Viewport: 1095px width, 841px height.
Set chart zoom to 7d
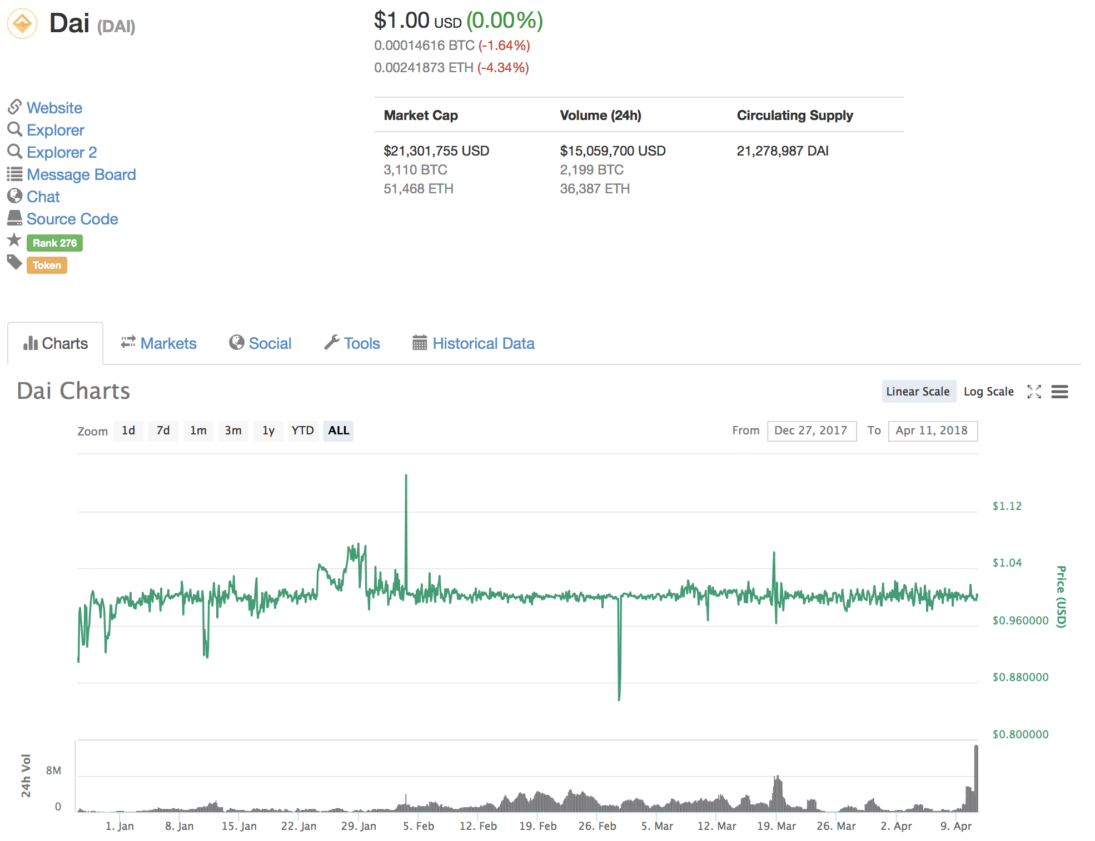coord(163,430)
